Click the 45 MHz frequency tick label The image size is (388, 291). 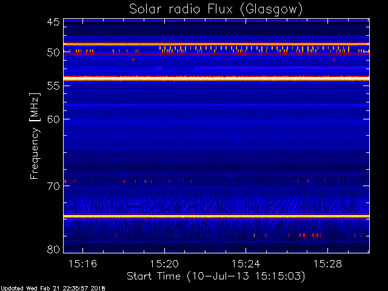[53, 22]
